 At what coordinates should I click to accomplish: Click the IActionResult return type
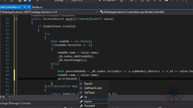pos(53,19)
